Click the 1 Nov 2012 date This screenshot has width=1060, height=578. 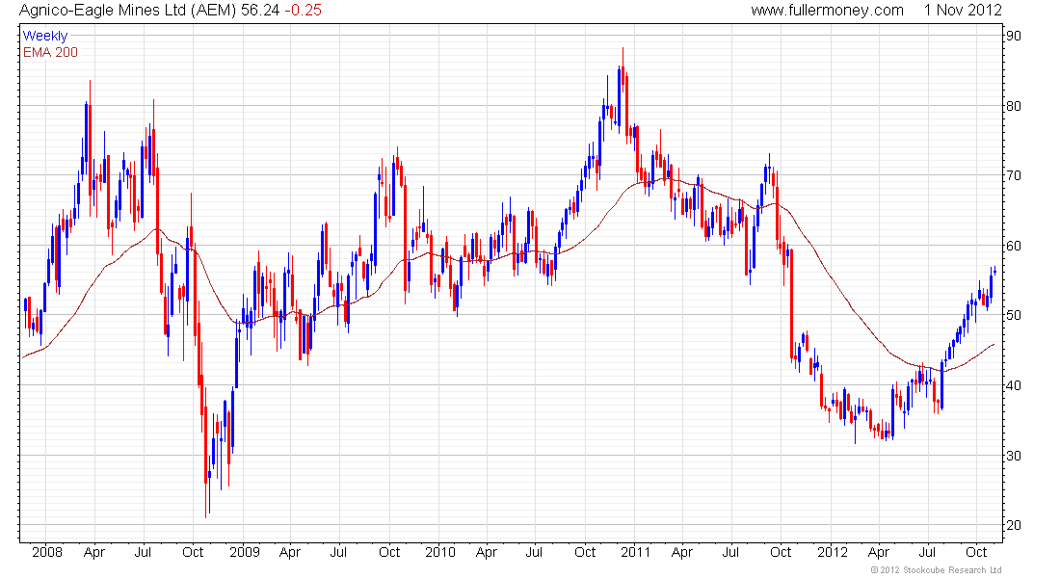point(963,11)
